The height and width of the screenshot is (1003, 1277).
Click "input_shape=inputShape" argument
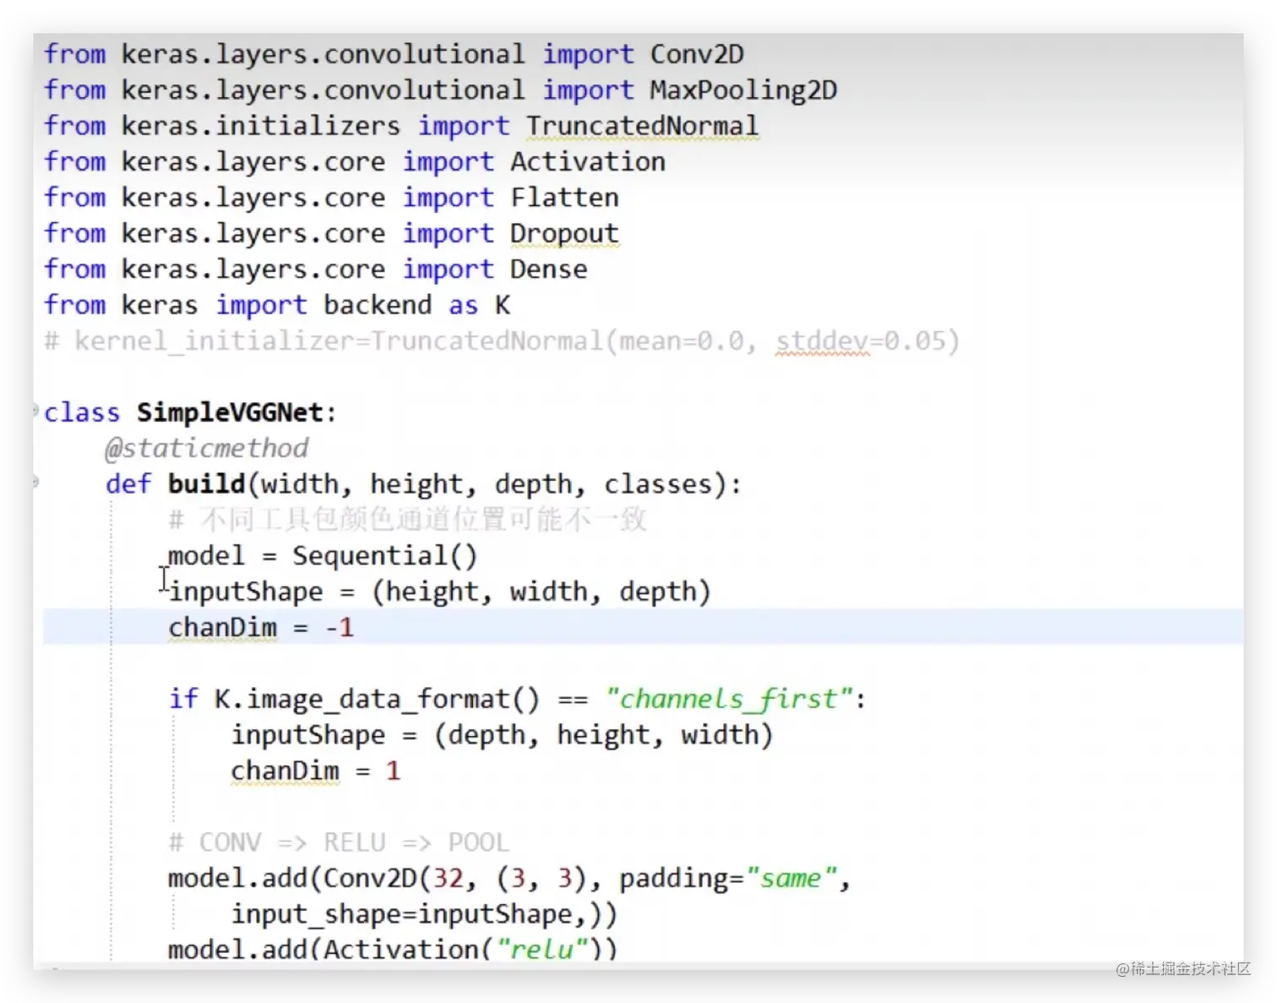(403, 914)
